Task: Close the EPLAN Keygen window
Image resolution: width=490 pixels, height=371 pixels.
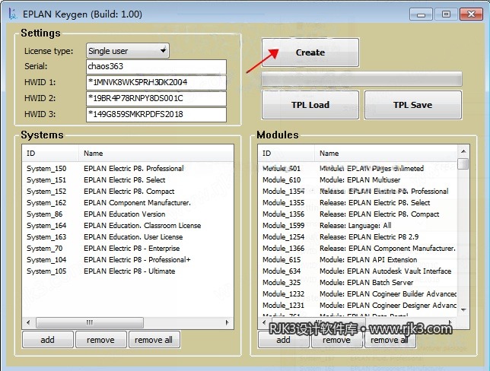Action: coord(471,14)
